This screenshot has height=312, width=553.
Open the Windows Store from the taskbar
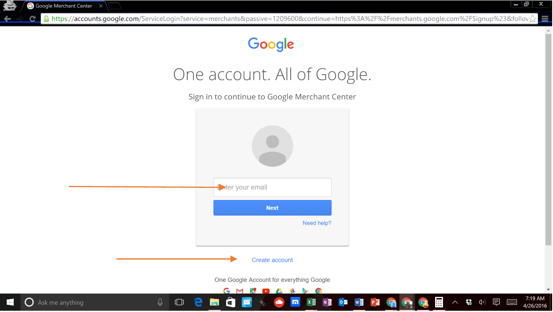230,302
